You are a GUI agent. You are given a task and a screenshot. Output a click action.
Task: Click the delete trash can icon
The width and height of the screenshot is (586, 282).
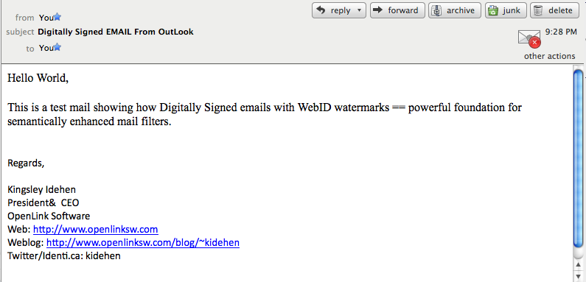[x=538, y=10]
